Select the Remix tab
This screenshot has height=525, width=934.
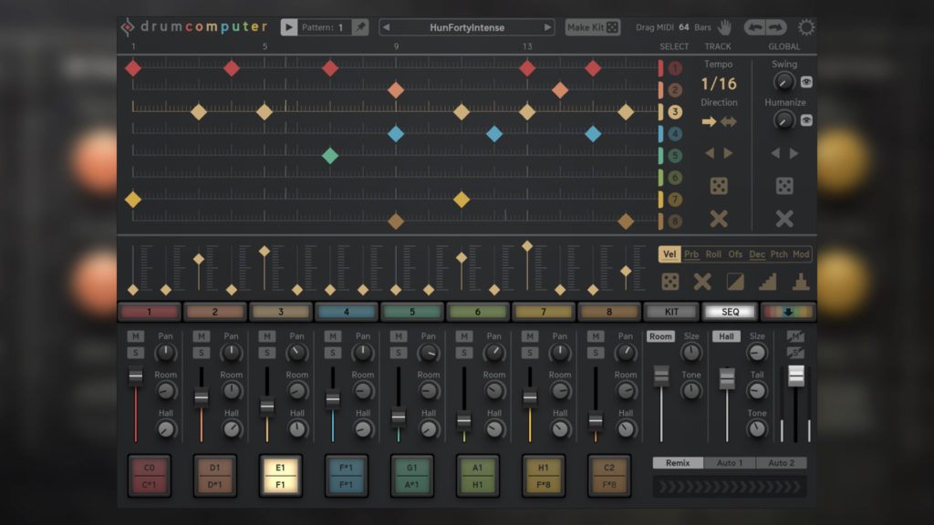point(678,462)
